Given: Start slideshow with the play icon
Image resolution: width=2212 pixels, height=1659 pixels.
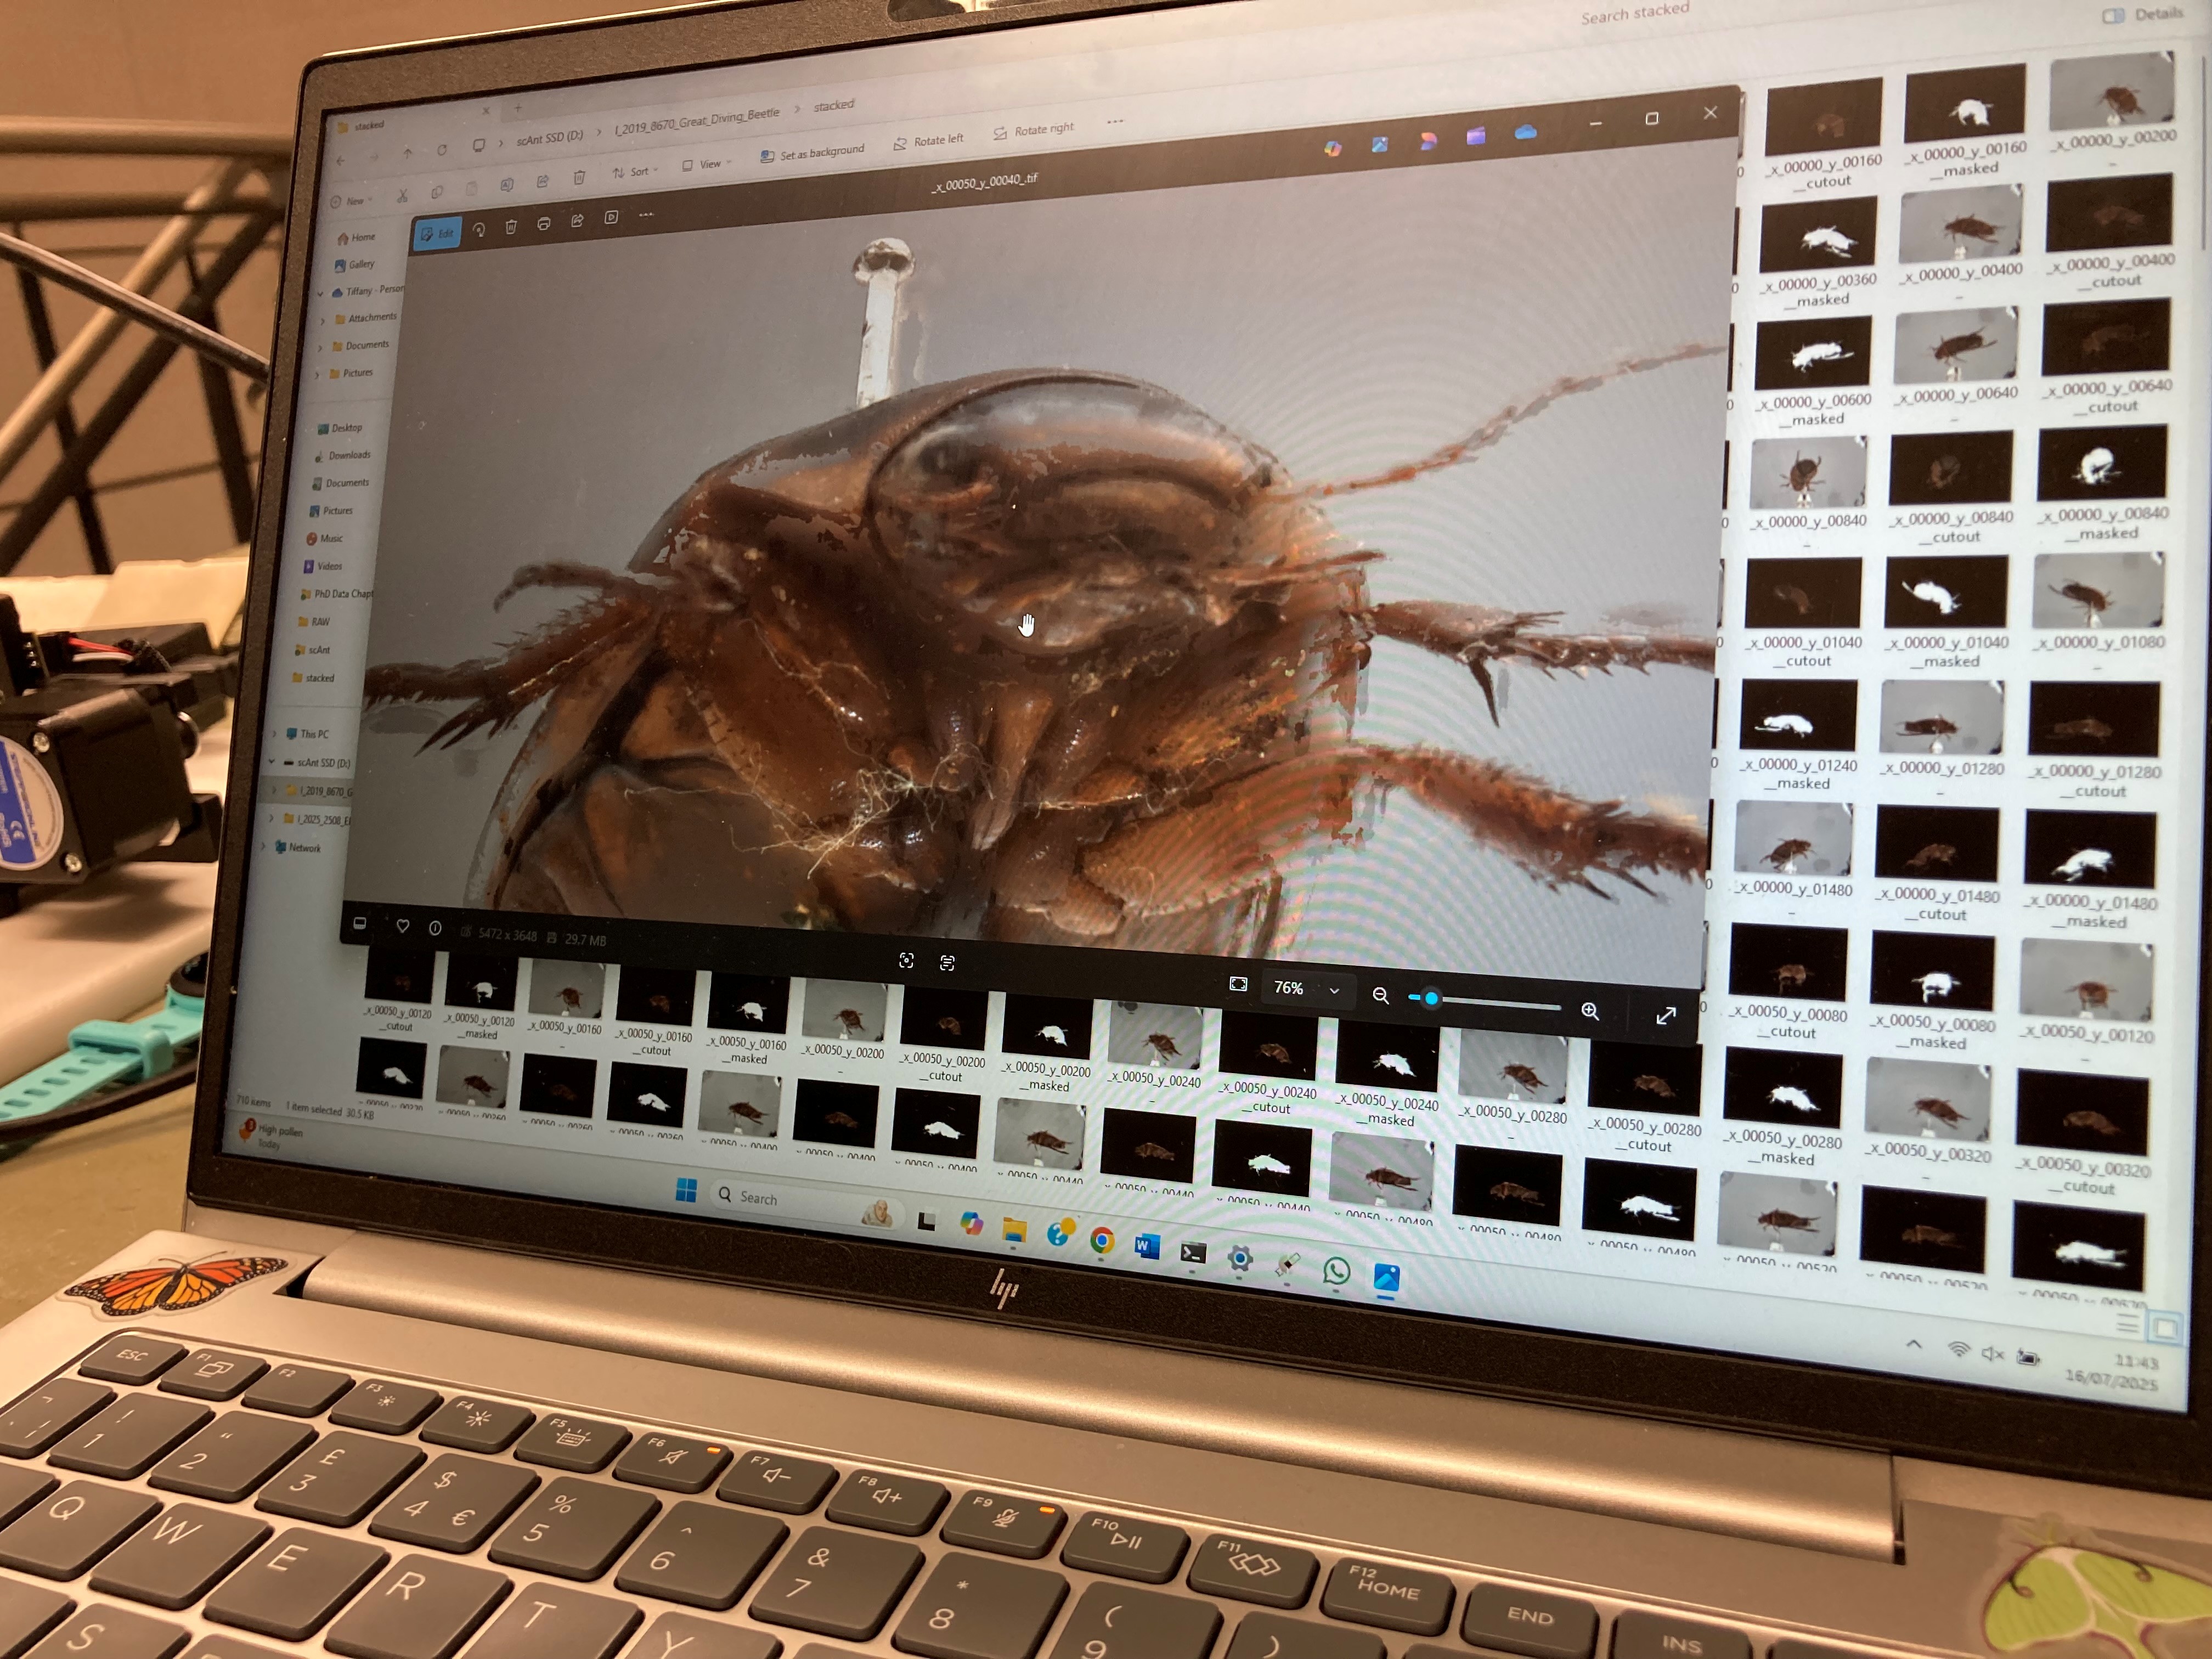Looking at the screenshot, I should pyautogui.click(x=611, y=218).
